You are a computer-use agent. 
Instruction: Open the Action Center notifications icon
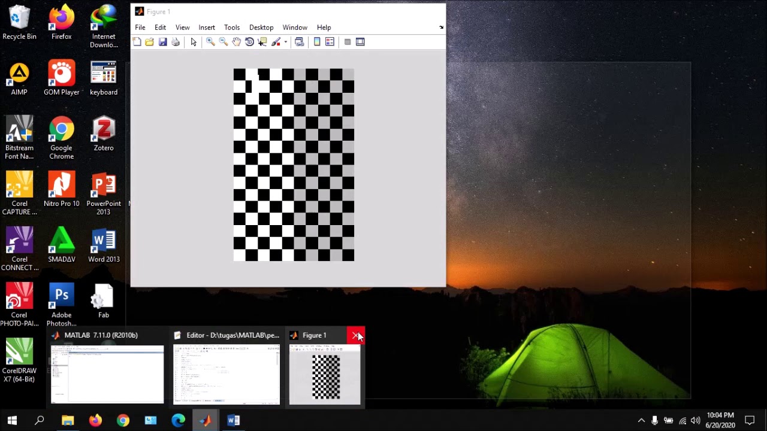coord(750,420)
